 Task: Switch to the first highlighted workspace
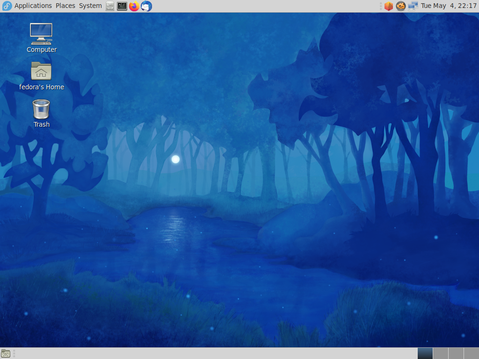(x=425, y=353)
